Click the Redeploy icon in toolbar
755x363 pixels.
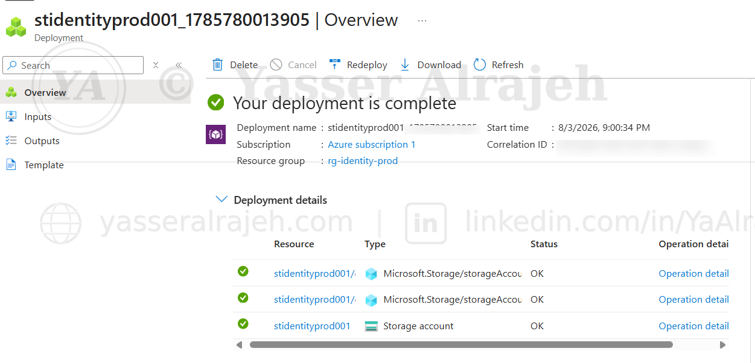pos(334,64)
